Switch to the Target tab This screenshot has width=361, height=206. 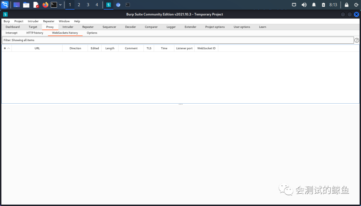[33, 27]
